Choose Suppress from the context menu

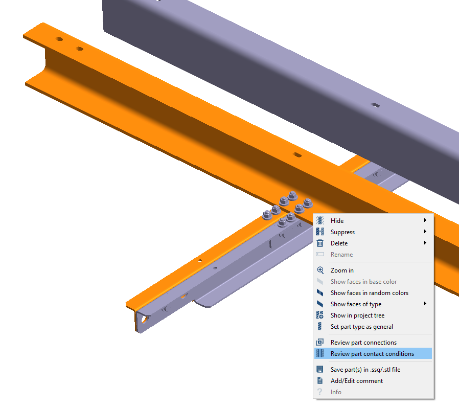pos(373,232)
